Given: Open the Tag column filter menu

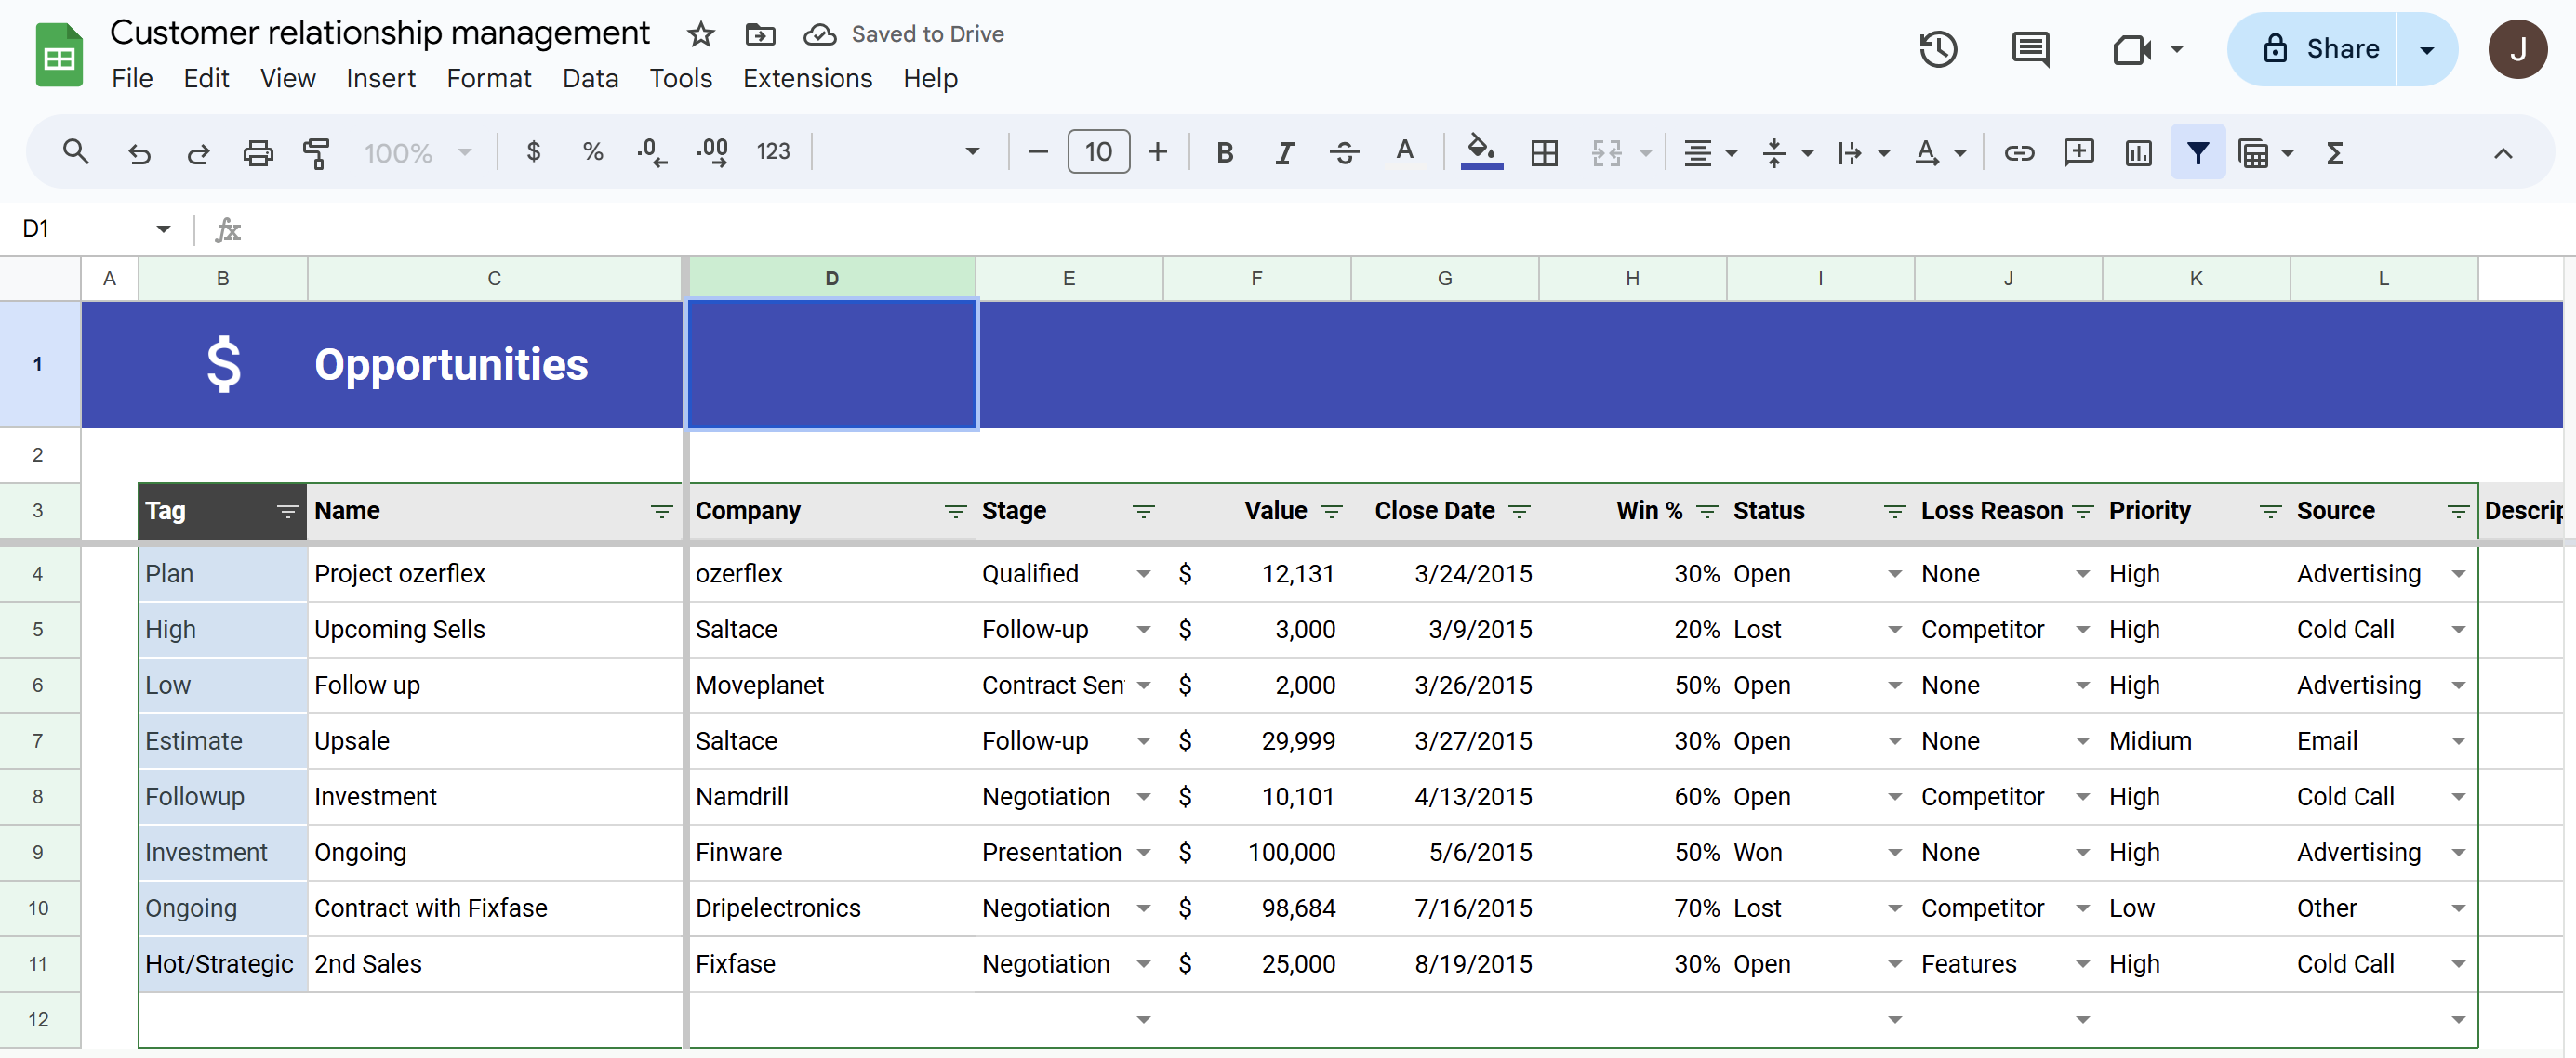Looking at the screenshot, I should pyautogui.click(x=287, y=512).
